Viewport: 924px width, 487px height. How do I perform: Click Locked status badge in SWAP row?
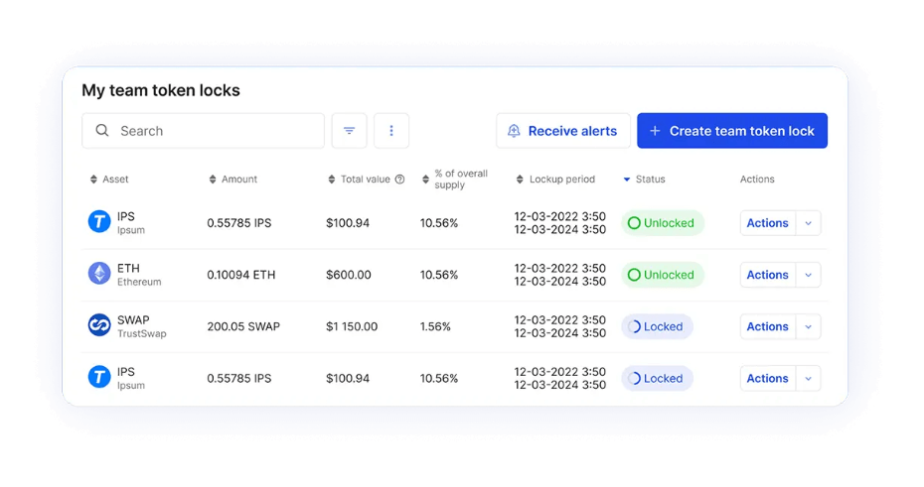pos(657,326)
